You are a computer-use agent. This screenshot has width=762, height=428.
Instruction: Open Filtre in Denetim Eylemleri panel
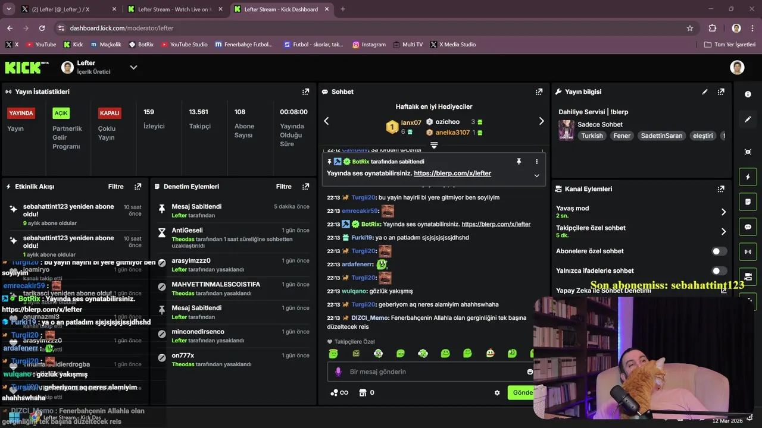pos(283,186)
